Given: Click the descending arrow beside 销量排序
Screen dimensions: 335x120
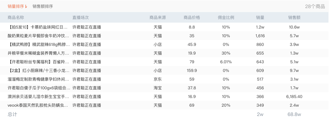Looking at the screenshot, I should (x=26, y=7).
